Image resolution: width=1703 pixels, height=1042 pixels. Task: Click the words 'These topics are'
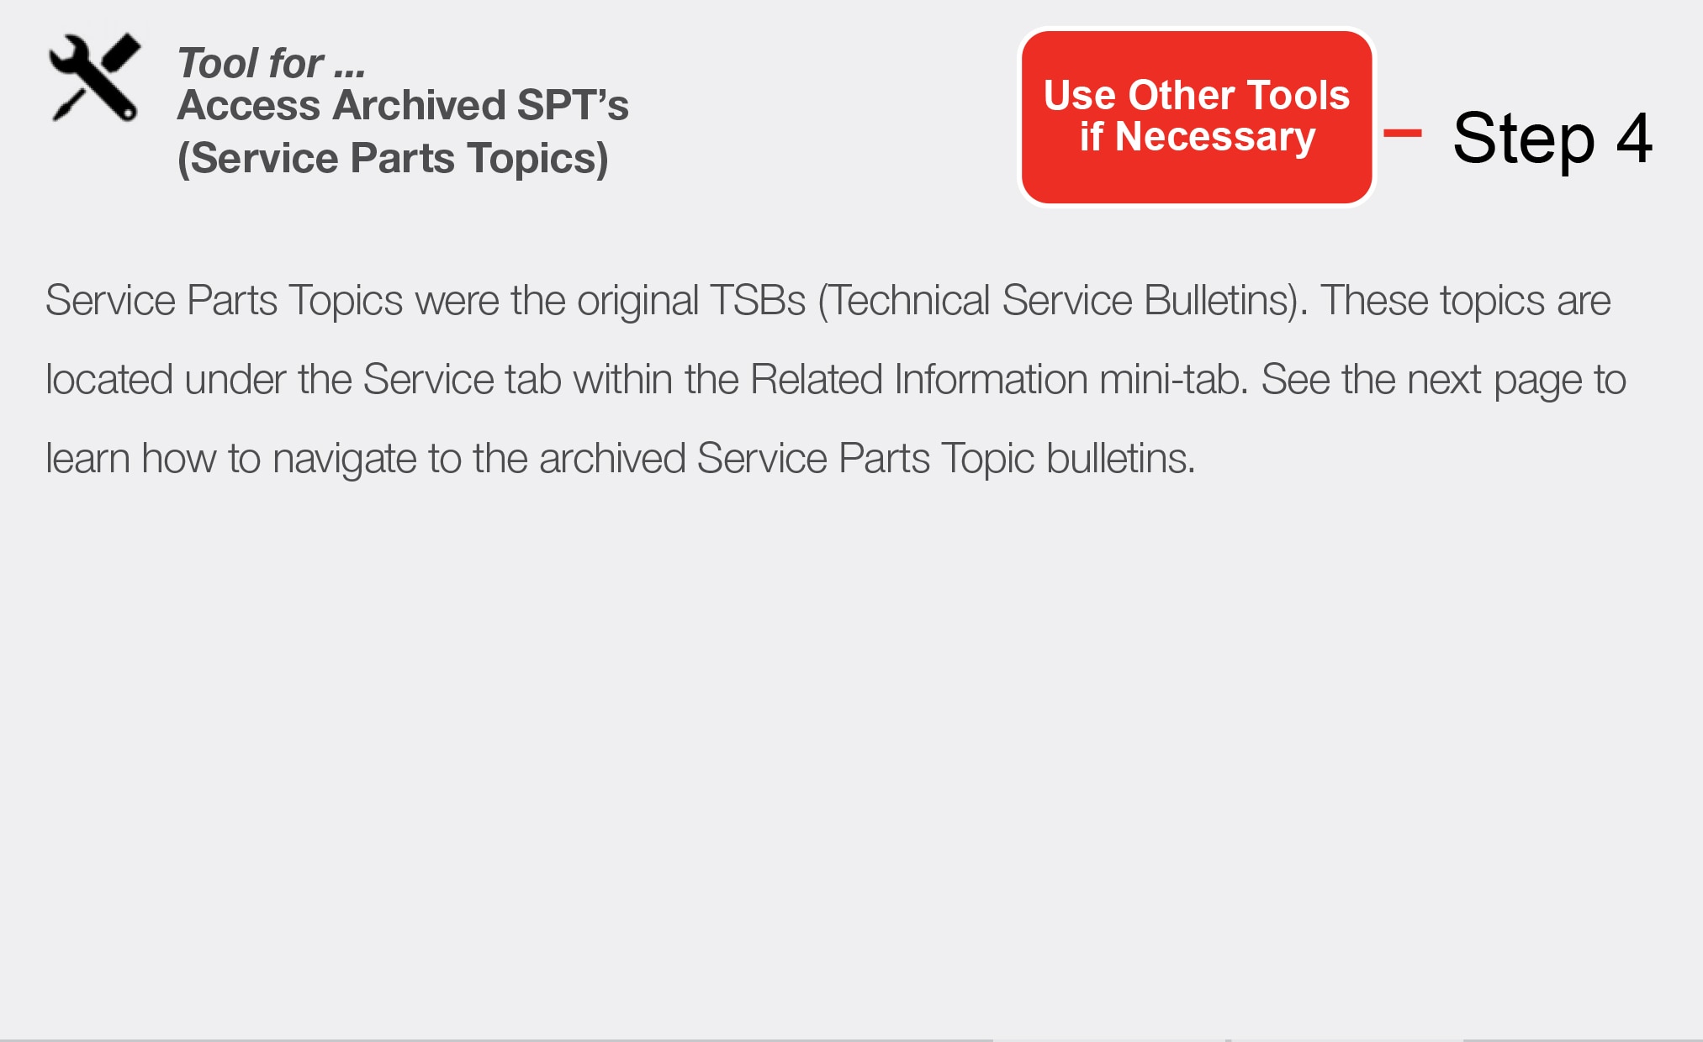click(1465, 301)
